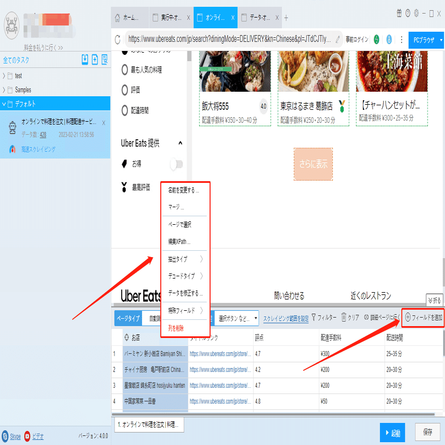Click the ページタイプ tab

[128, 318]
